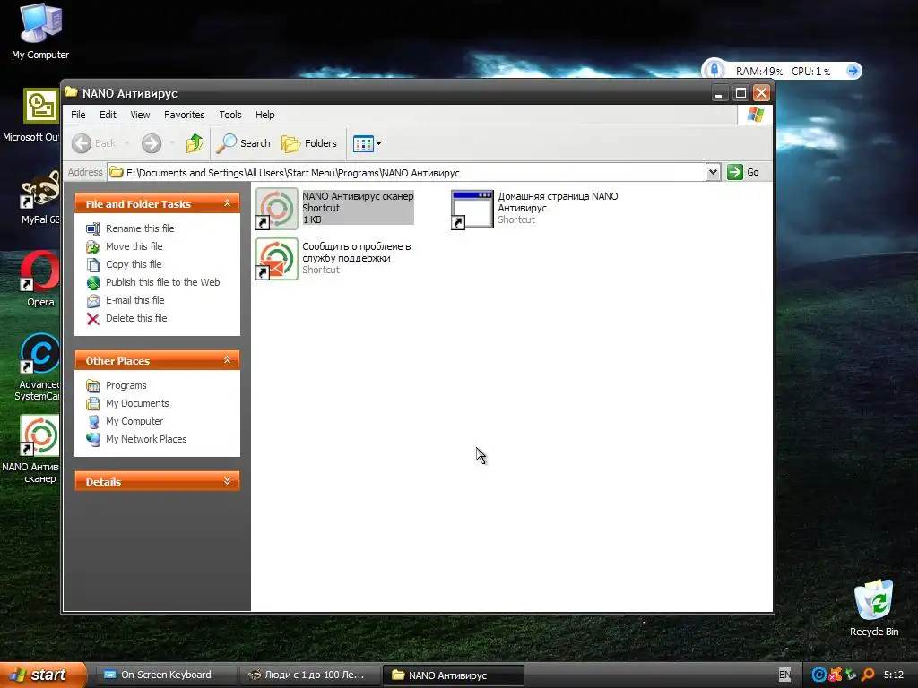Image resolution: width=918 pixels, height=688 pixels.
Task: Click the address bar path field
Action: [406, 172]
